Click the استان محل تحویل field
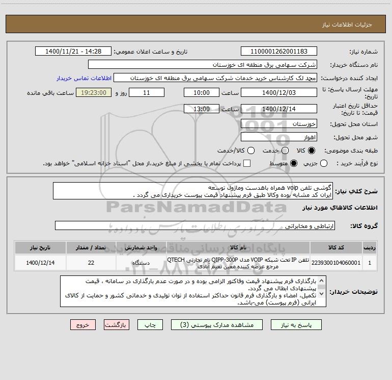 (x=279, y=124)
